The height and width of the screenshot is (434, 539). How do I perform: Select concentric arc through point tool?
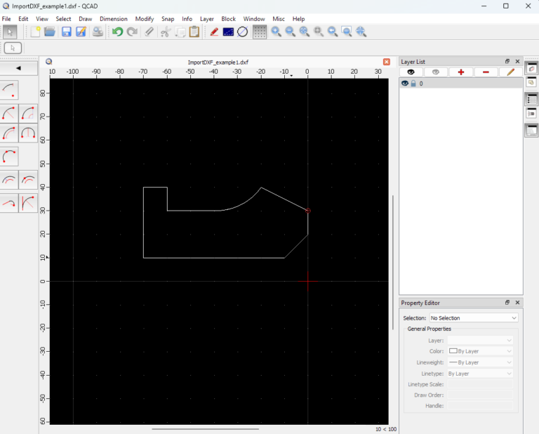point(28,180)
